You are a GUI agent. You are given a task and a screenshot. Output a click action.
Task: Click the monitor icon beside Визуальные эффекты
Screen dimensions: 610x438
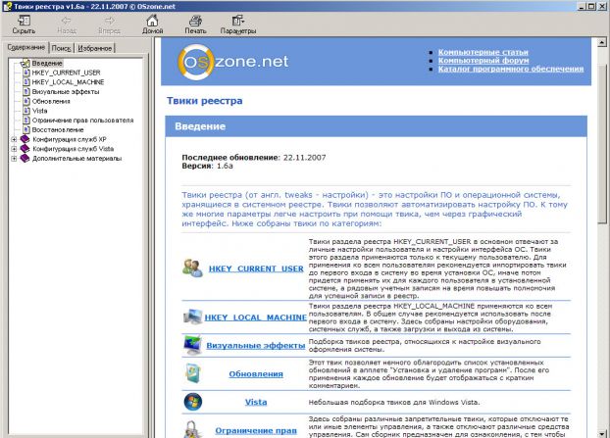(x=193, y=345)
